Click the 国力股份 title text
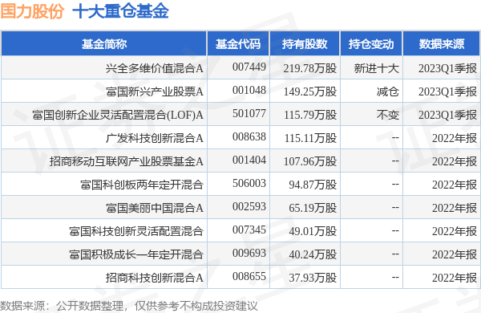481x313 pixels. tap(32, 11)
